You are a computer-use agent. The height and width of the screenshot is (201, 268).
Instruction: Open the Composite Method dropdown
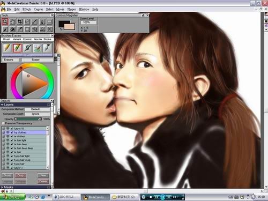[38, 109]
